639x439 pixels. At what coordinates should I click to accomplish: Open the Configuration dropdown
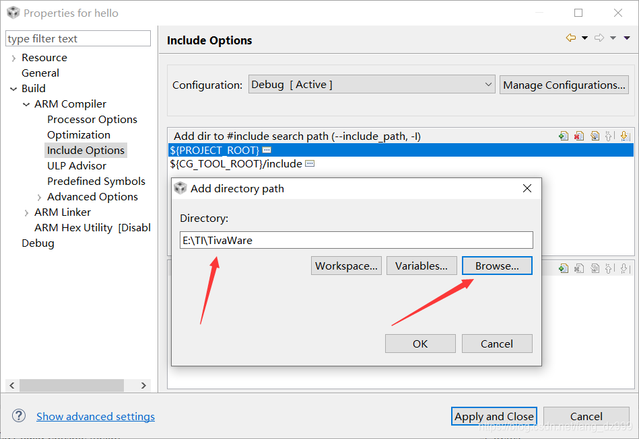(372, 85)
